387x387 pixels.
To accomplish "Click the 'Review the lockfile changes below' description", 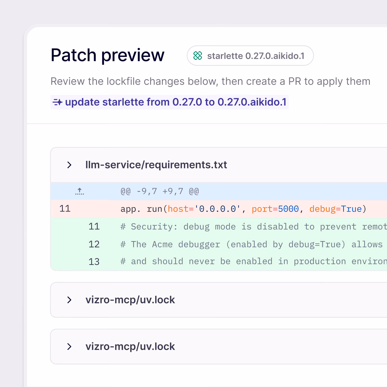I will (x=210, y=81).
